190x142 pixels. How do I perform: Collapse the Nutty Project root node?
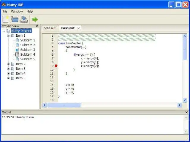[4, 31]
